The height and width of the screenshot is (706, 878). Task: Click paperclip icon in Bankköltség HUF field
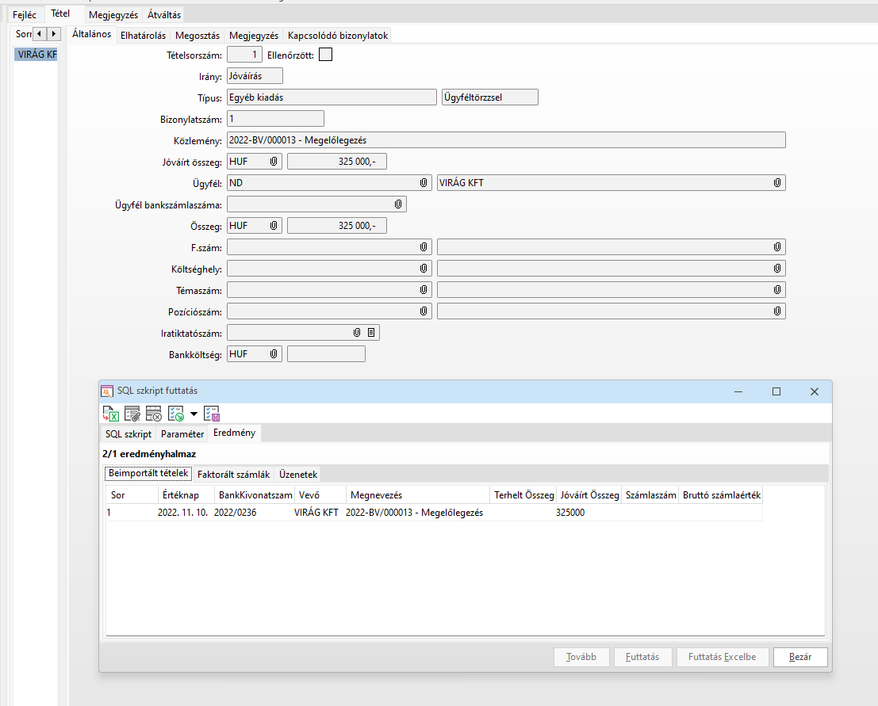pyautogui.click(x=274, y=354)
